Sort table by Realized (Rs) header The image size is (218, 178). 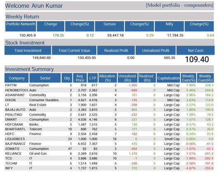point(147,78)
